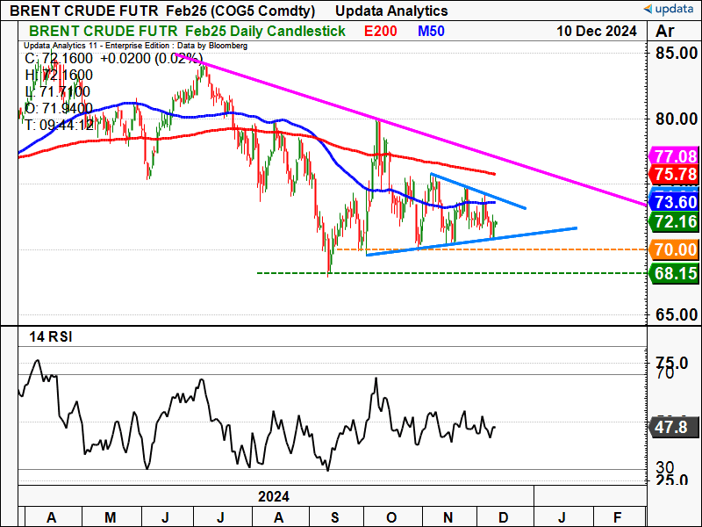
Task: Click the 80.00 price axis label
Action: (676, 119)
